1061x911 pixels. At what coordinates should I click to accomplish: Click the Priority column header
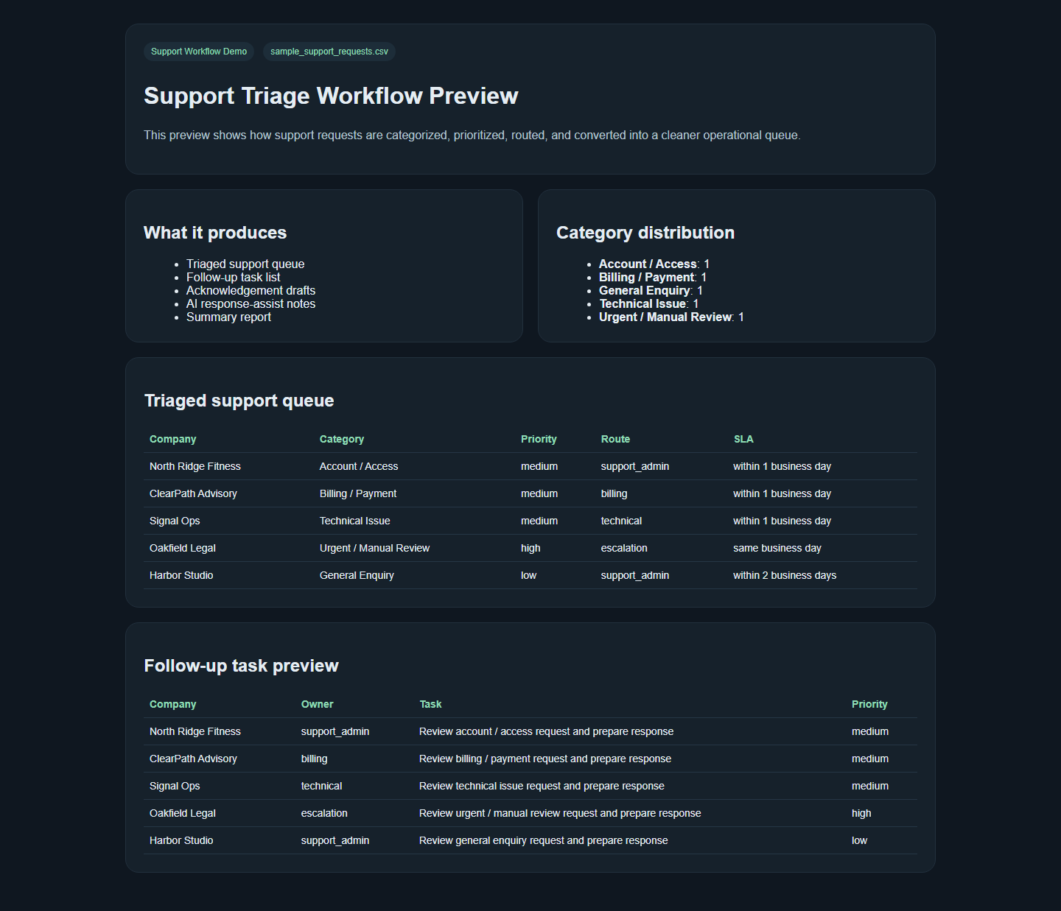point(539,439)
